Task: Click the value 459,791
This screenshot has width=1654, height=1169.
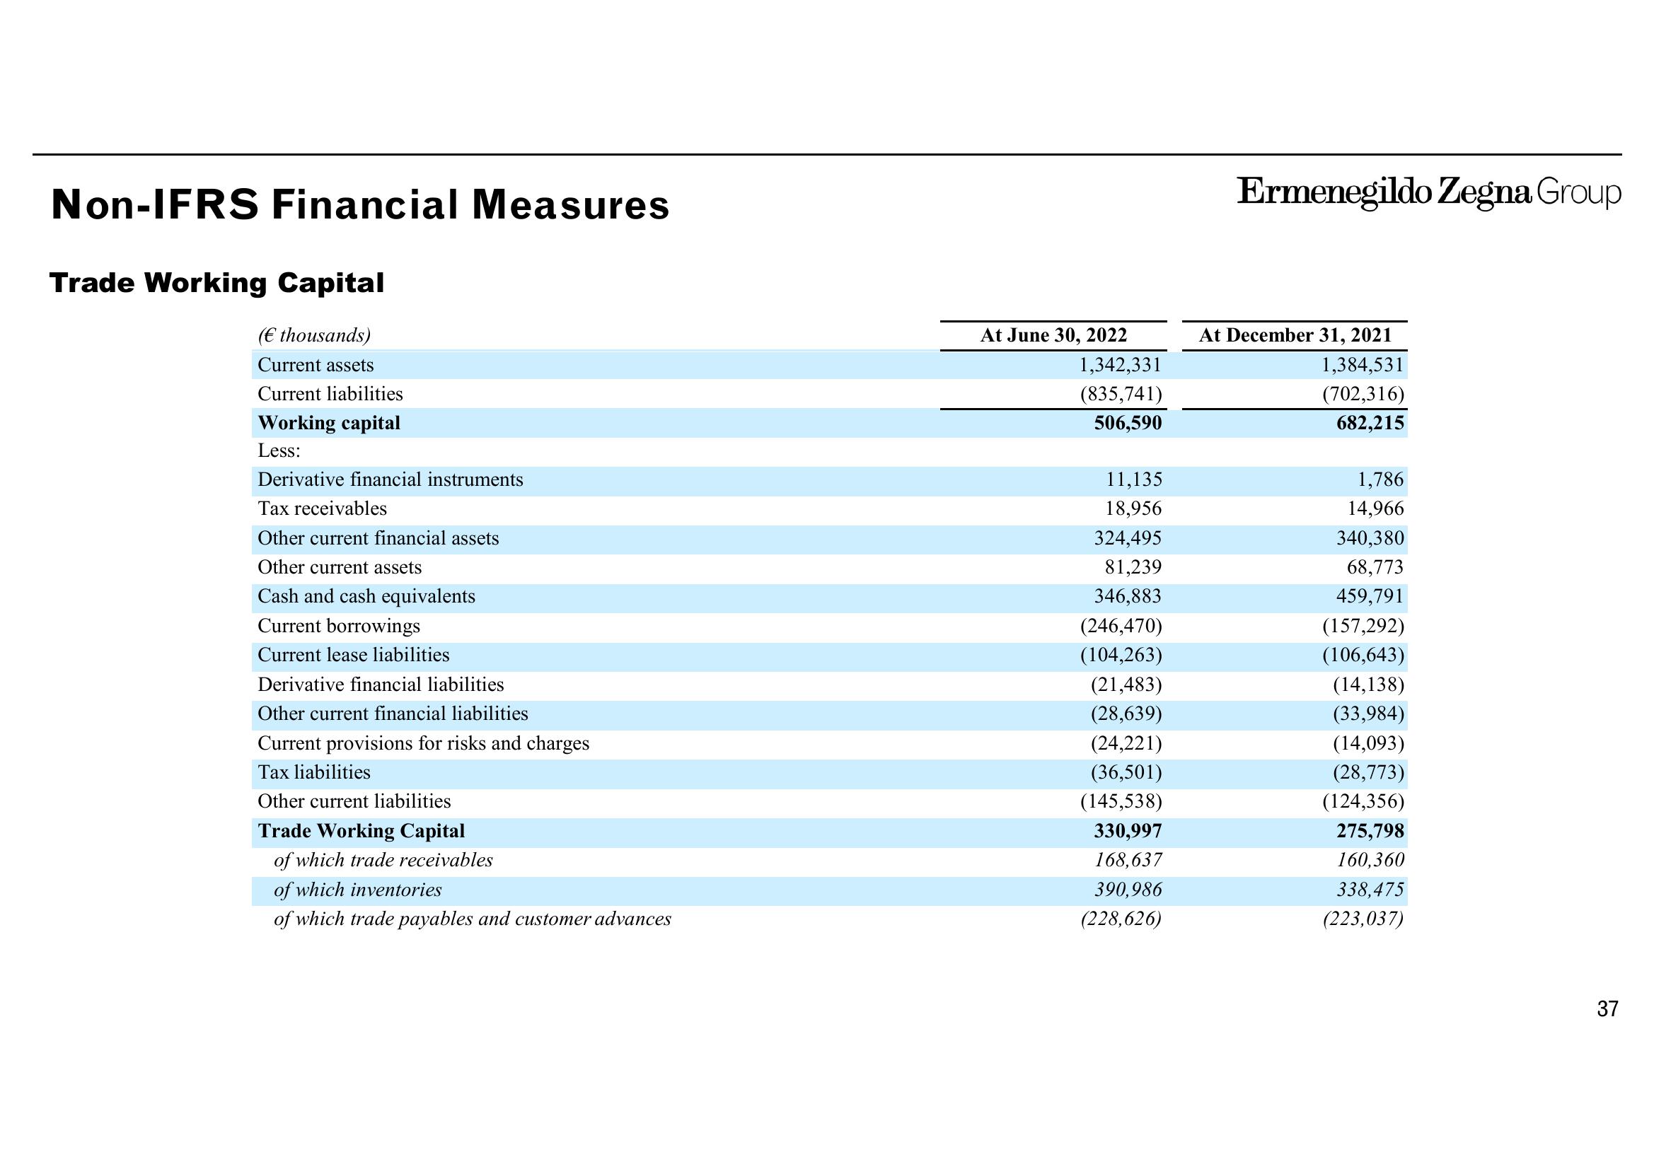Action: pyautogui.click(x=1370, y=596)
